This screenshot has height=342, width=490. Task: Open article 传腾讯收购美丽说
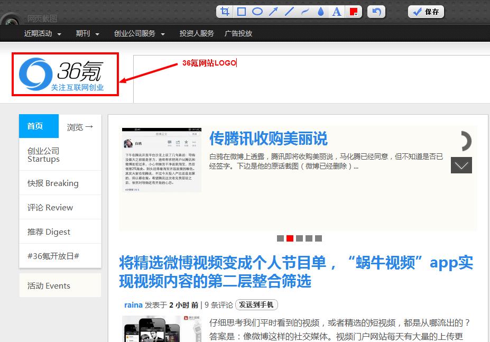269,138
